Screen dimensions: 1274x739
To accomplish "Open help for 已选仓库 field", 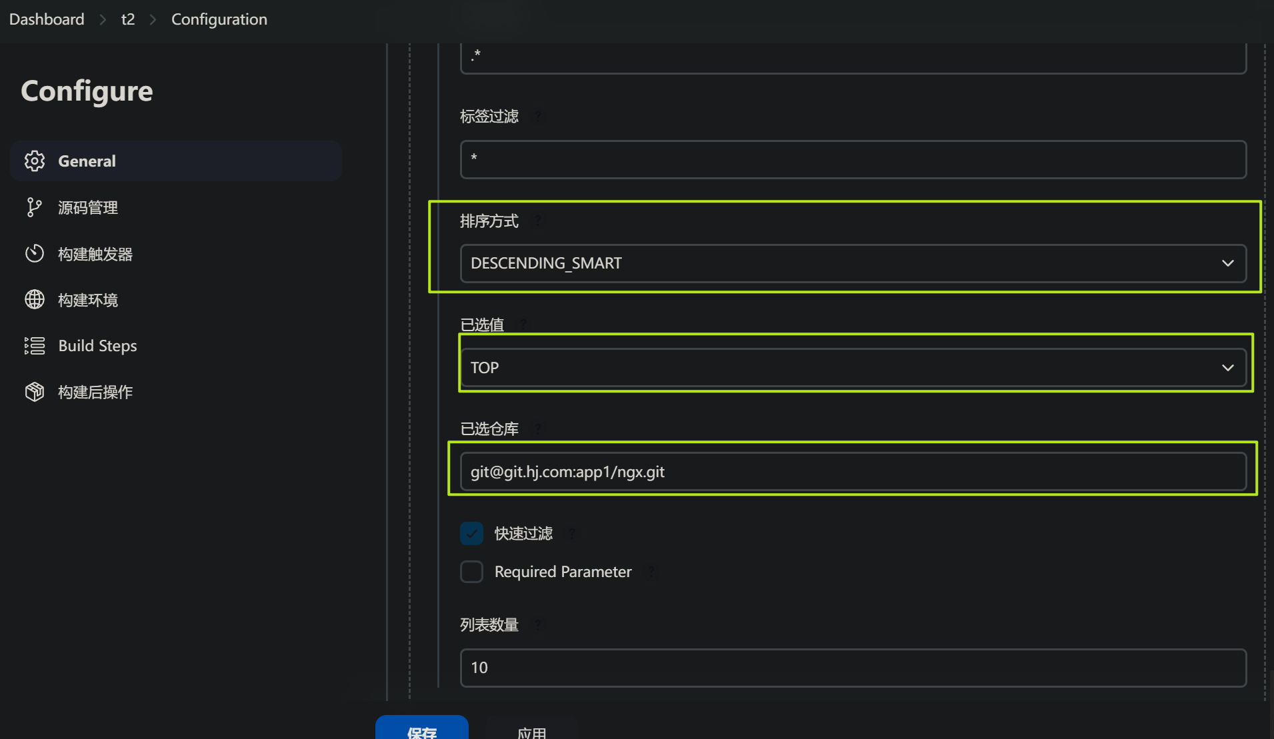I will coord(537,428).
